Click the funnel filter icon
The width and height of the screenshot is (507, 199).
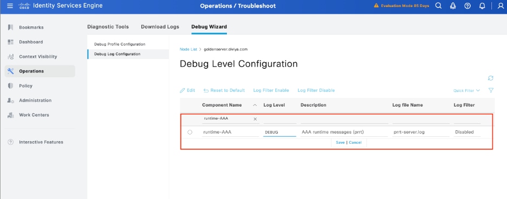pyautogui.click(x=491, y=90)
